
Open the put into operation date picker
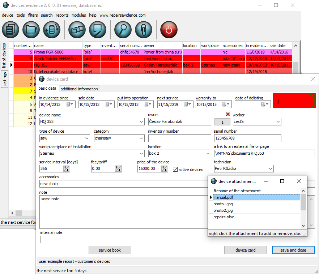pos(148,104)
